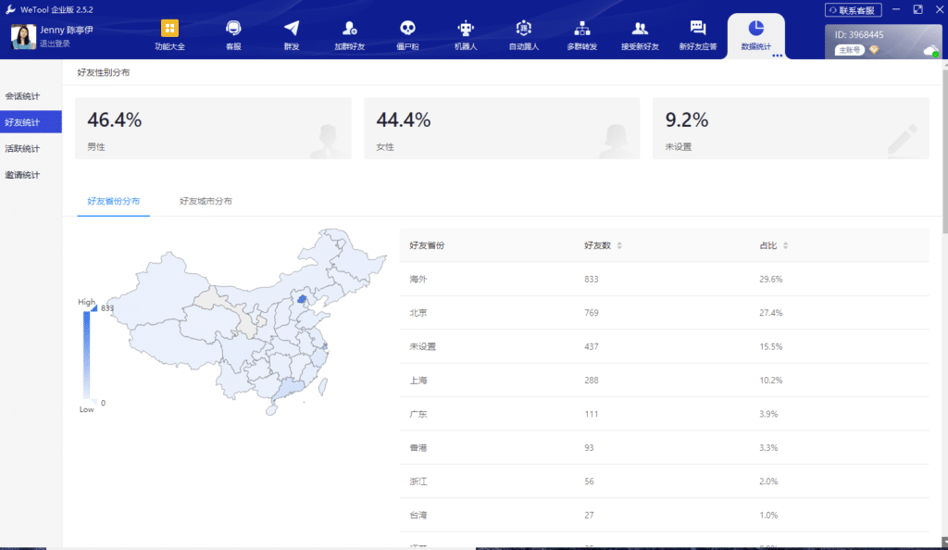Click the 北京 row label

pyautogui.click(x=418, y=313)
